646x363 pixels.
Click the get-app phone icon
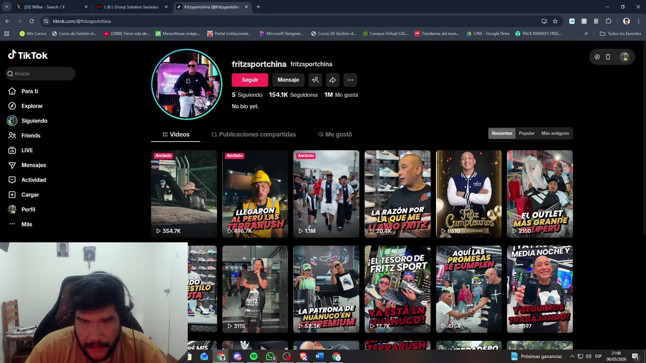[608, 57]
